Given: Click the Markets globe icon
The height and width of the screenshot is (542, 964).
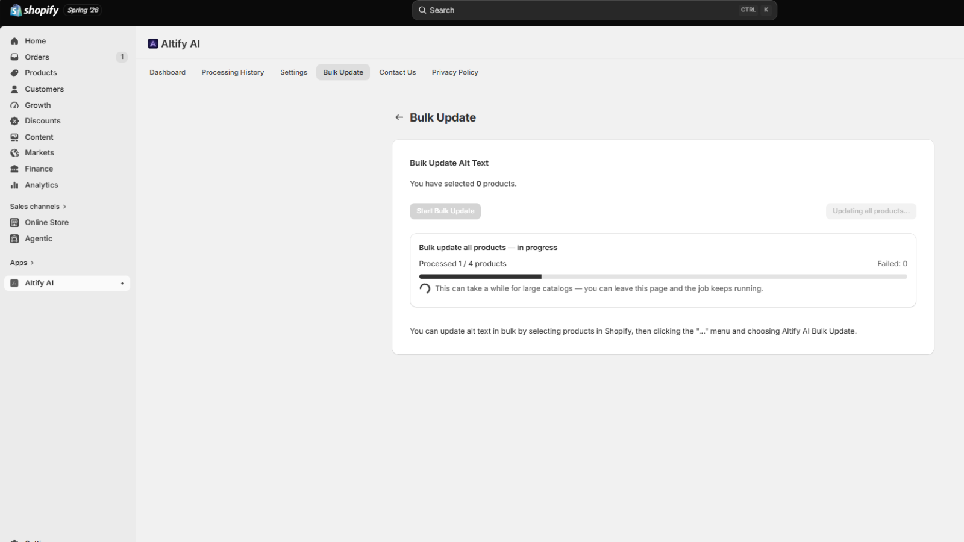Looking at the screenshot, I should click(x=14, y=153).
